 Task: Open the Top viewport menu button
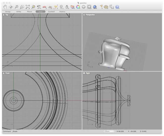(4, 15)
